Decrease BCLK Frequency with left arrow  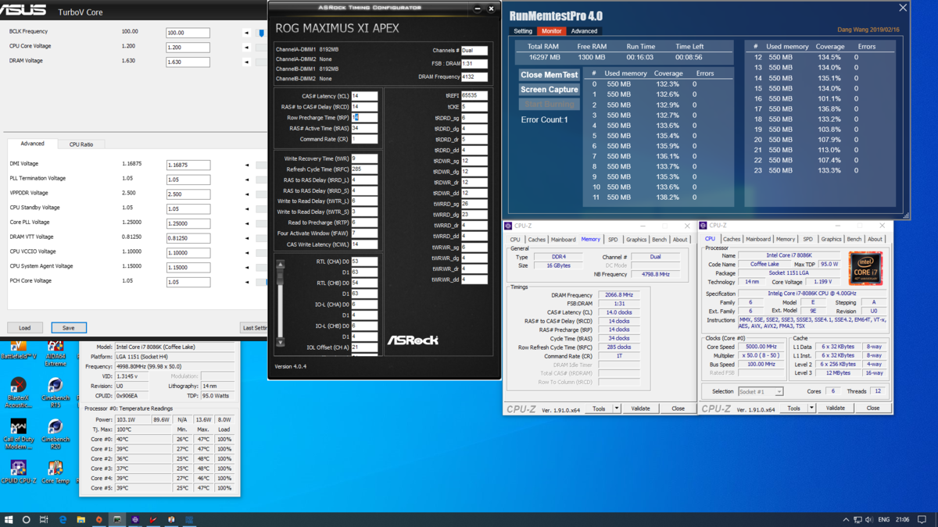tap(247, 33)
